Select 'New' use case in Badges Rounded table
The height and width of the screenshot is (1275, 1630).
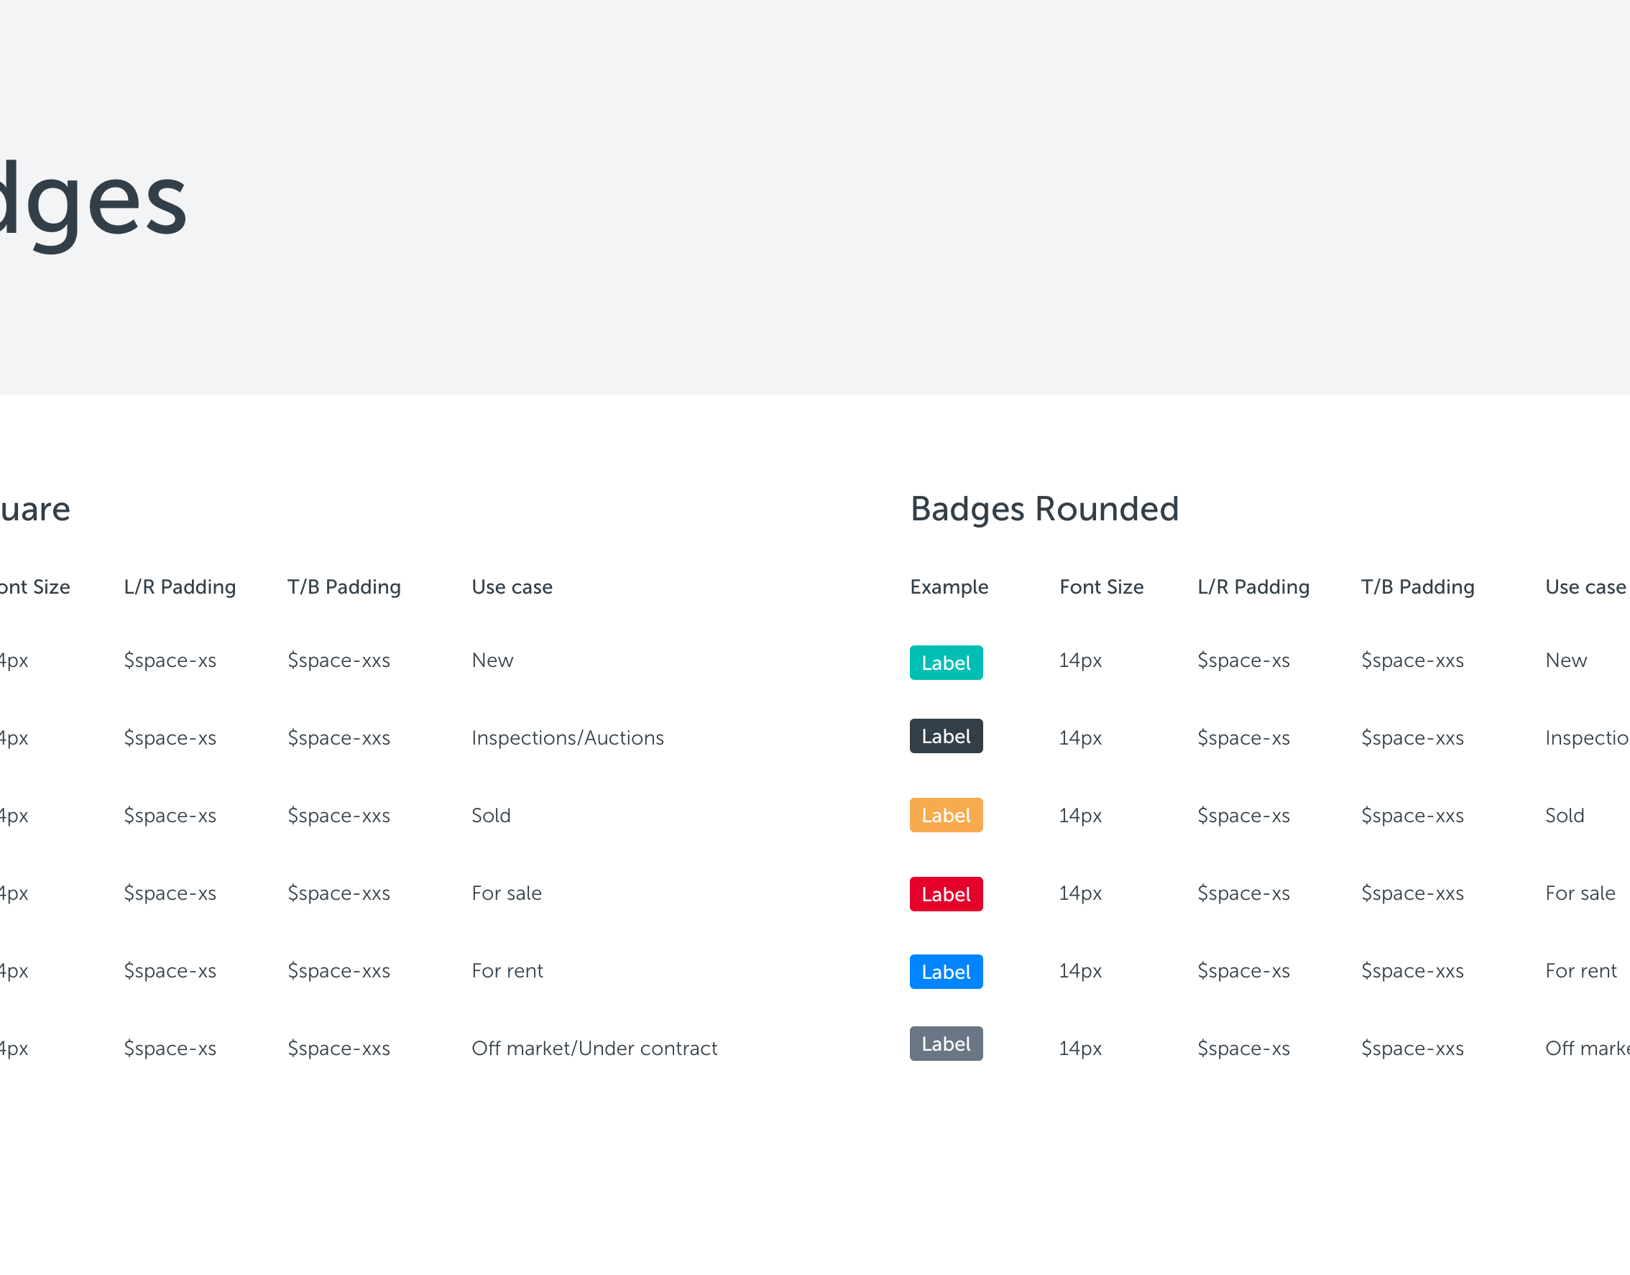point(1566,660)
